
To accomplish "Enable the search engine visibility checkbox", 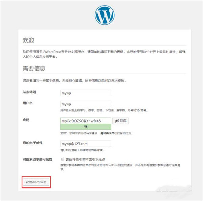I will (x=63, y=159).
